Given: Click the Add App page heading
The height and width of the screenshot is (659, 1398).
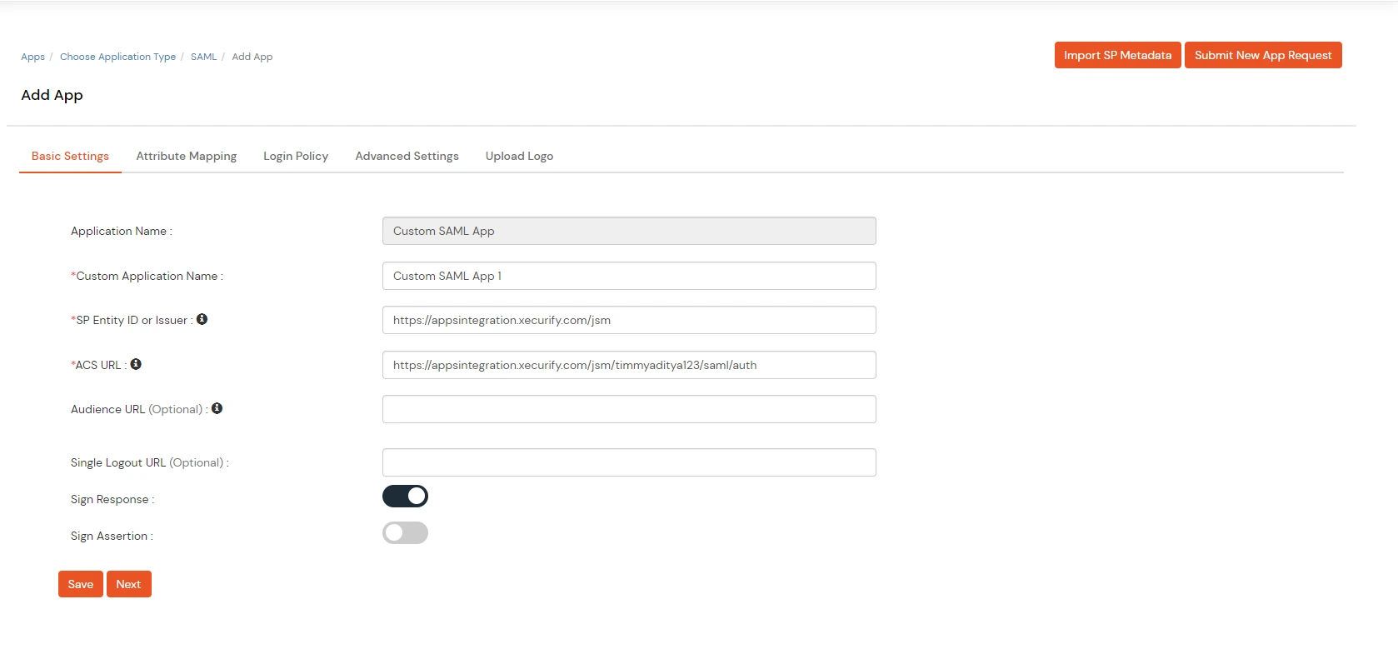Looking at the screenshot, I should 52,95.
